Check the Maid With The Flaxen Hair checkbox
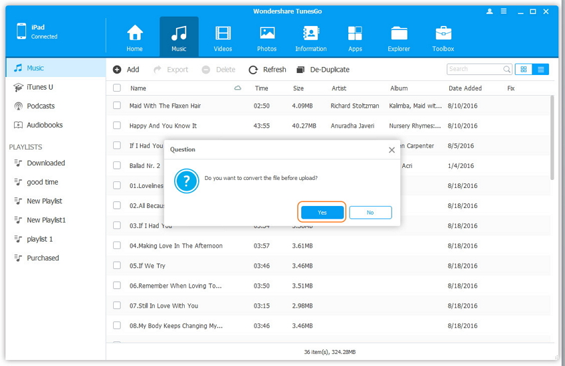 [x=117, y=106]
